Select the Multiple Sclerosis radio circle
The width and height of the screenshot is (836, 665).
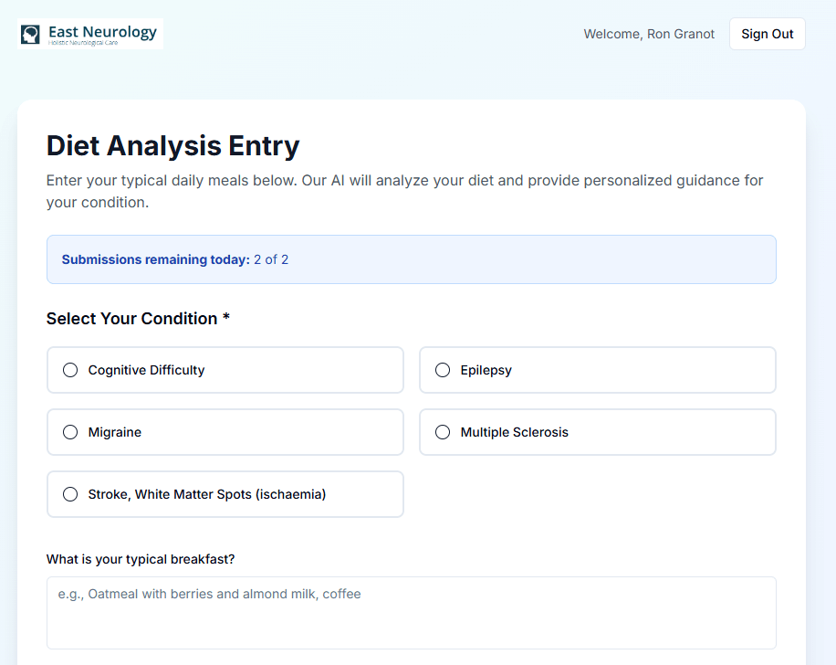click(443, 432)
